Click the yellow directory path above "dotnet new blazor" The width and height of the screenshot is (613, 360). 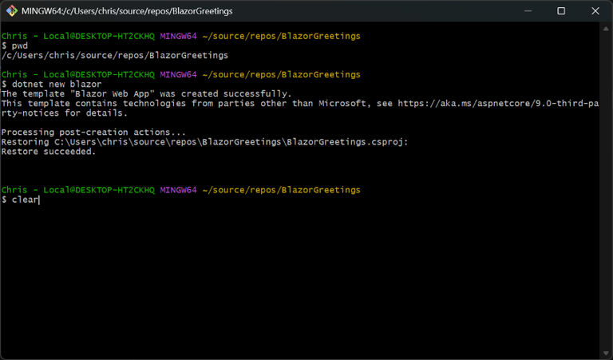point(280,74)
